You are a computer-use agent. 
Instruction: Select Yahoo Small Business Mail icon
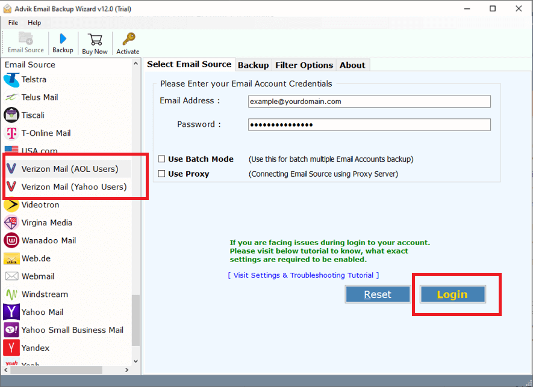point(11,330)
